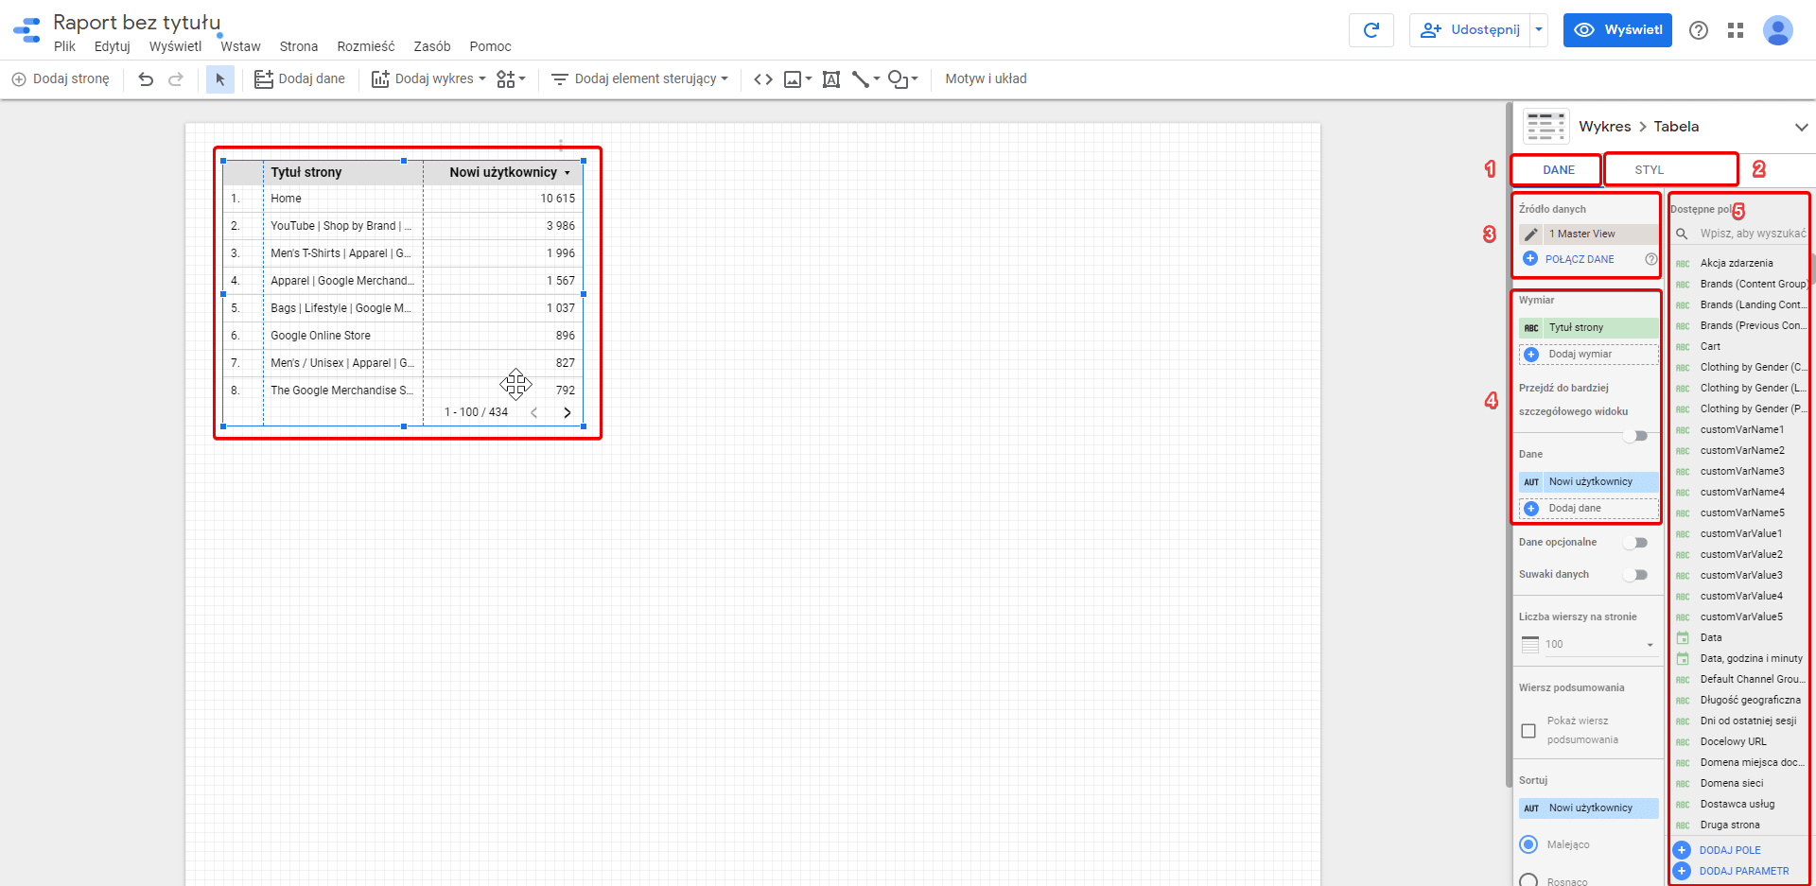The image size is (1816, 886).
Task: Toggle the Suwaki danych switch
Action: 1636,575
